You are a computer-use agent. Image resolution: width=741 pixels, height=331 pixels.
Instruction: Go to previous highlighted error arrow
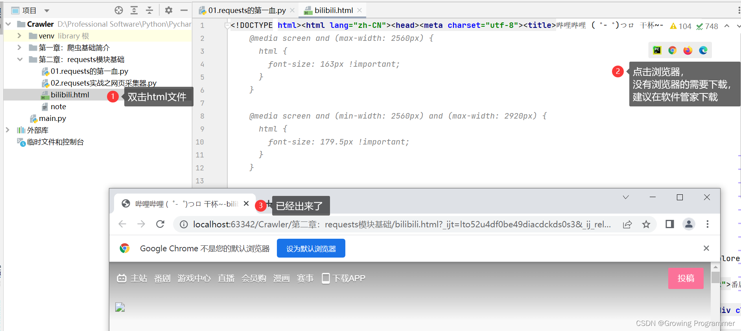[727, 26]
